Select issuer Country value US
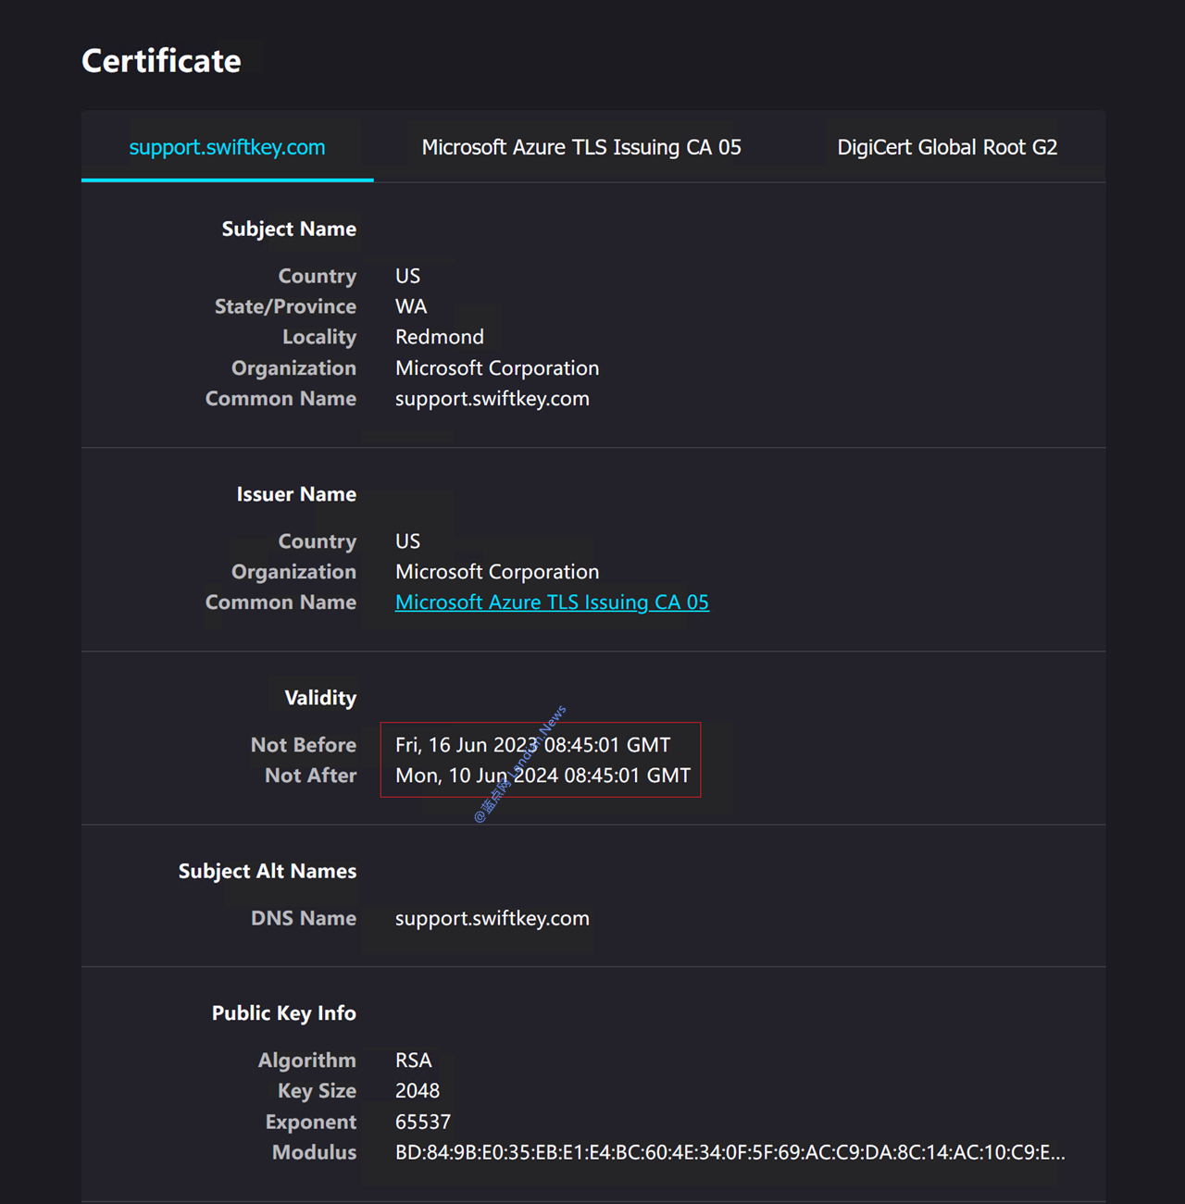The height and width of the screenshot is (1204, 1185). [x=407, y=541]
